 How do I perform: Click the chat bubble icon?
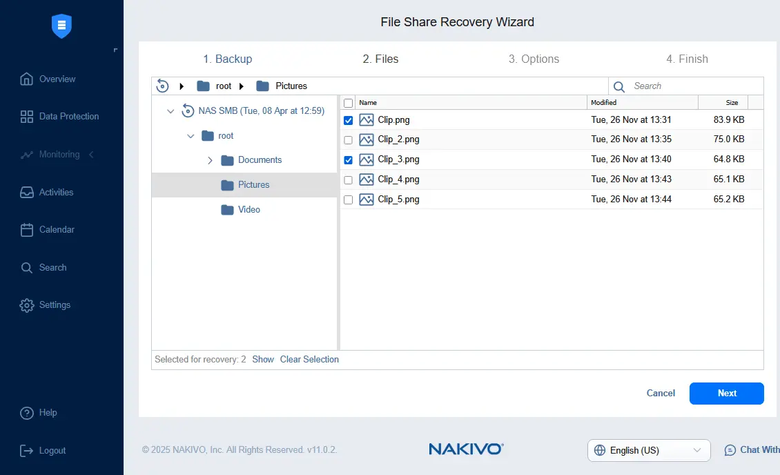tap(730, 450)
